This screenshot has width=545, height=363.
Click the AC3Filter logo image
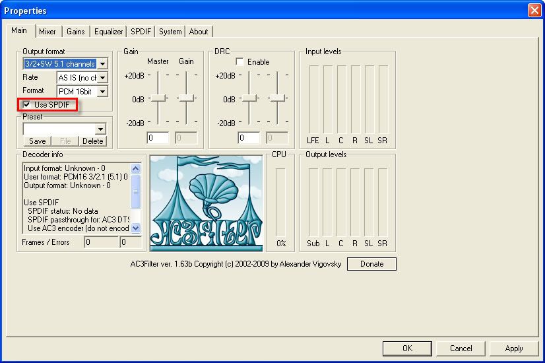(206, 203)
